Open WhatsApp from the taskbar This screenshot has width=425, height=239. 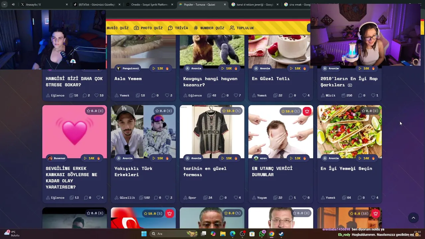(x=262, y=234)
